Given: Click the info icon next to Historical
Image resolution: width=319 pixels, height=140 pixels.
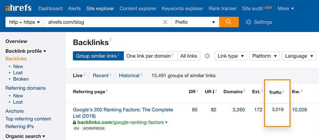Looking at the screenshot, I should click(x=142, y=74).
